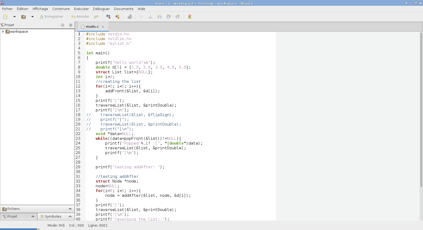Viewport: 423px width, 230px height.
Task: Switch to the Fichiers panel
Action: click(x=37, y=209)
